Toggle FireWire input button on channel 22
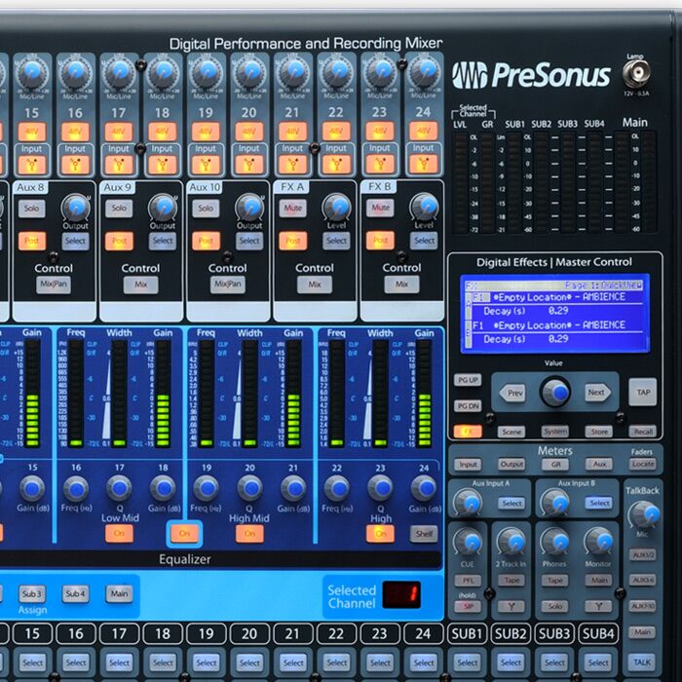The image size is (682, 682). 336,165
